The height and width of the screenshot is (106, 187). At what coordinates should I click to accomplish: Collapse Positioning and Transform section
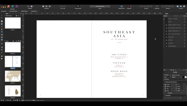tap(165, 82)
